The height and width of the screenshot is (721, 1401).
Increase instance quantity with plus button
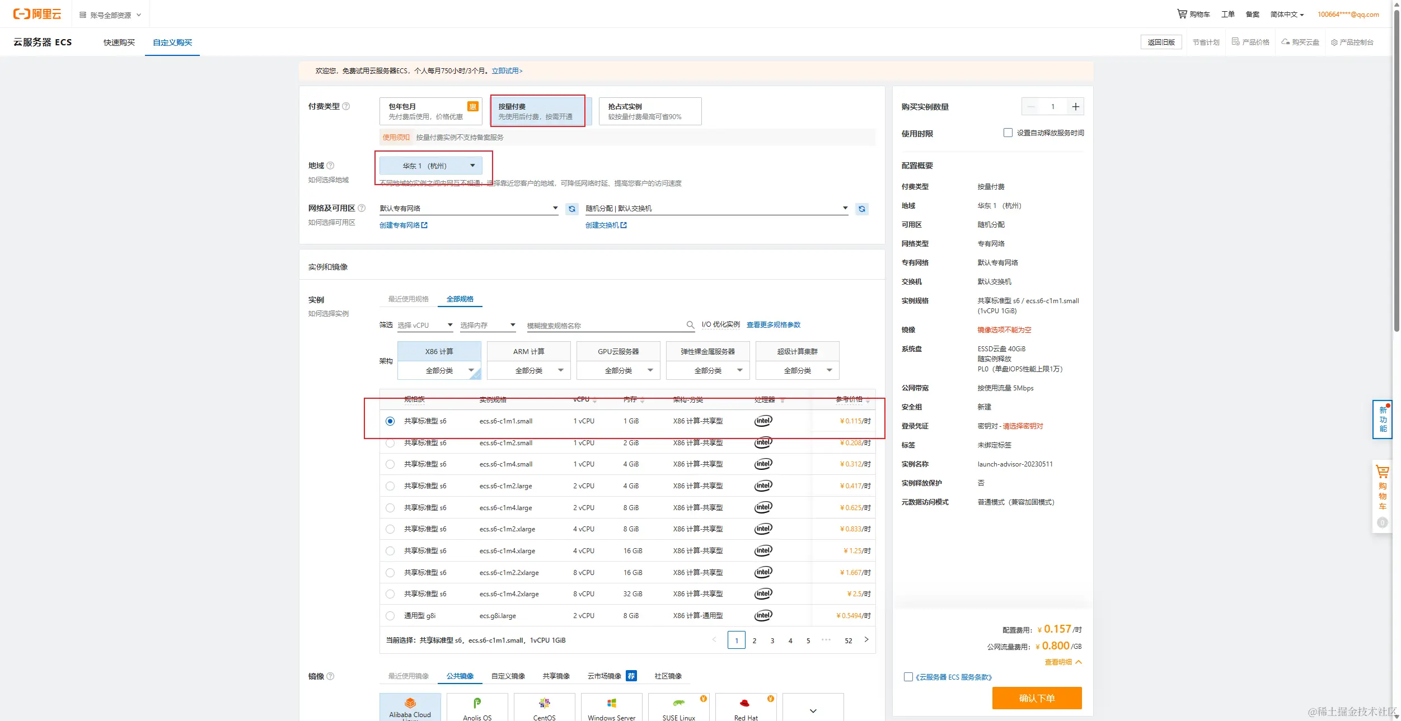point(1075,107)
